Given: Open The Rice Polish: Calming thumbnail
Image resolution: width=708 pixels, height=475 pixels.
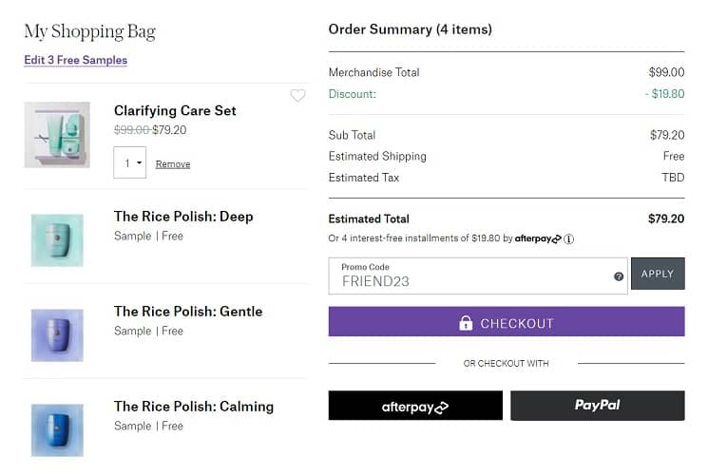Looking at the screenshot, I should 57,429.
